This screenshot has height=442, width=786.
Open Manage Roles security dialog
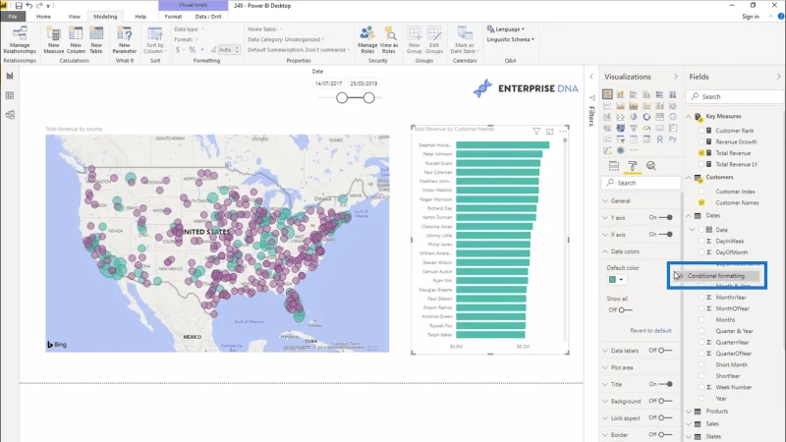click(x=367, y=40)
